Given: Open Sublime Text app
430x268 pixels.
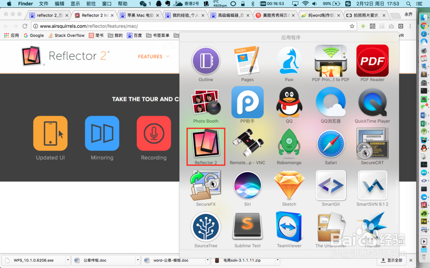Looking at the screenshot, I should (247, 227).
